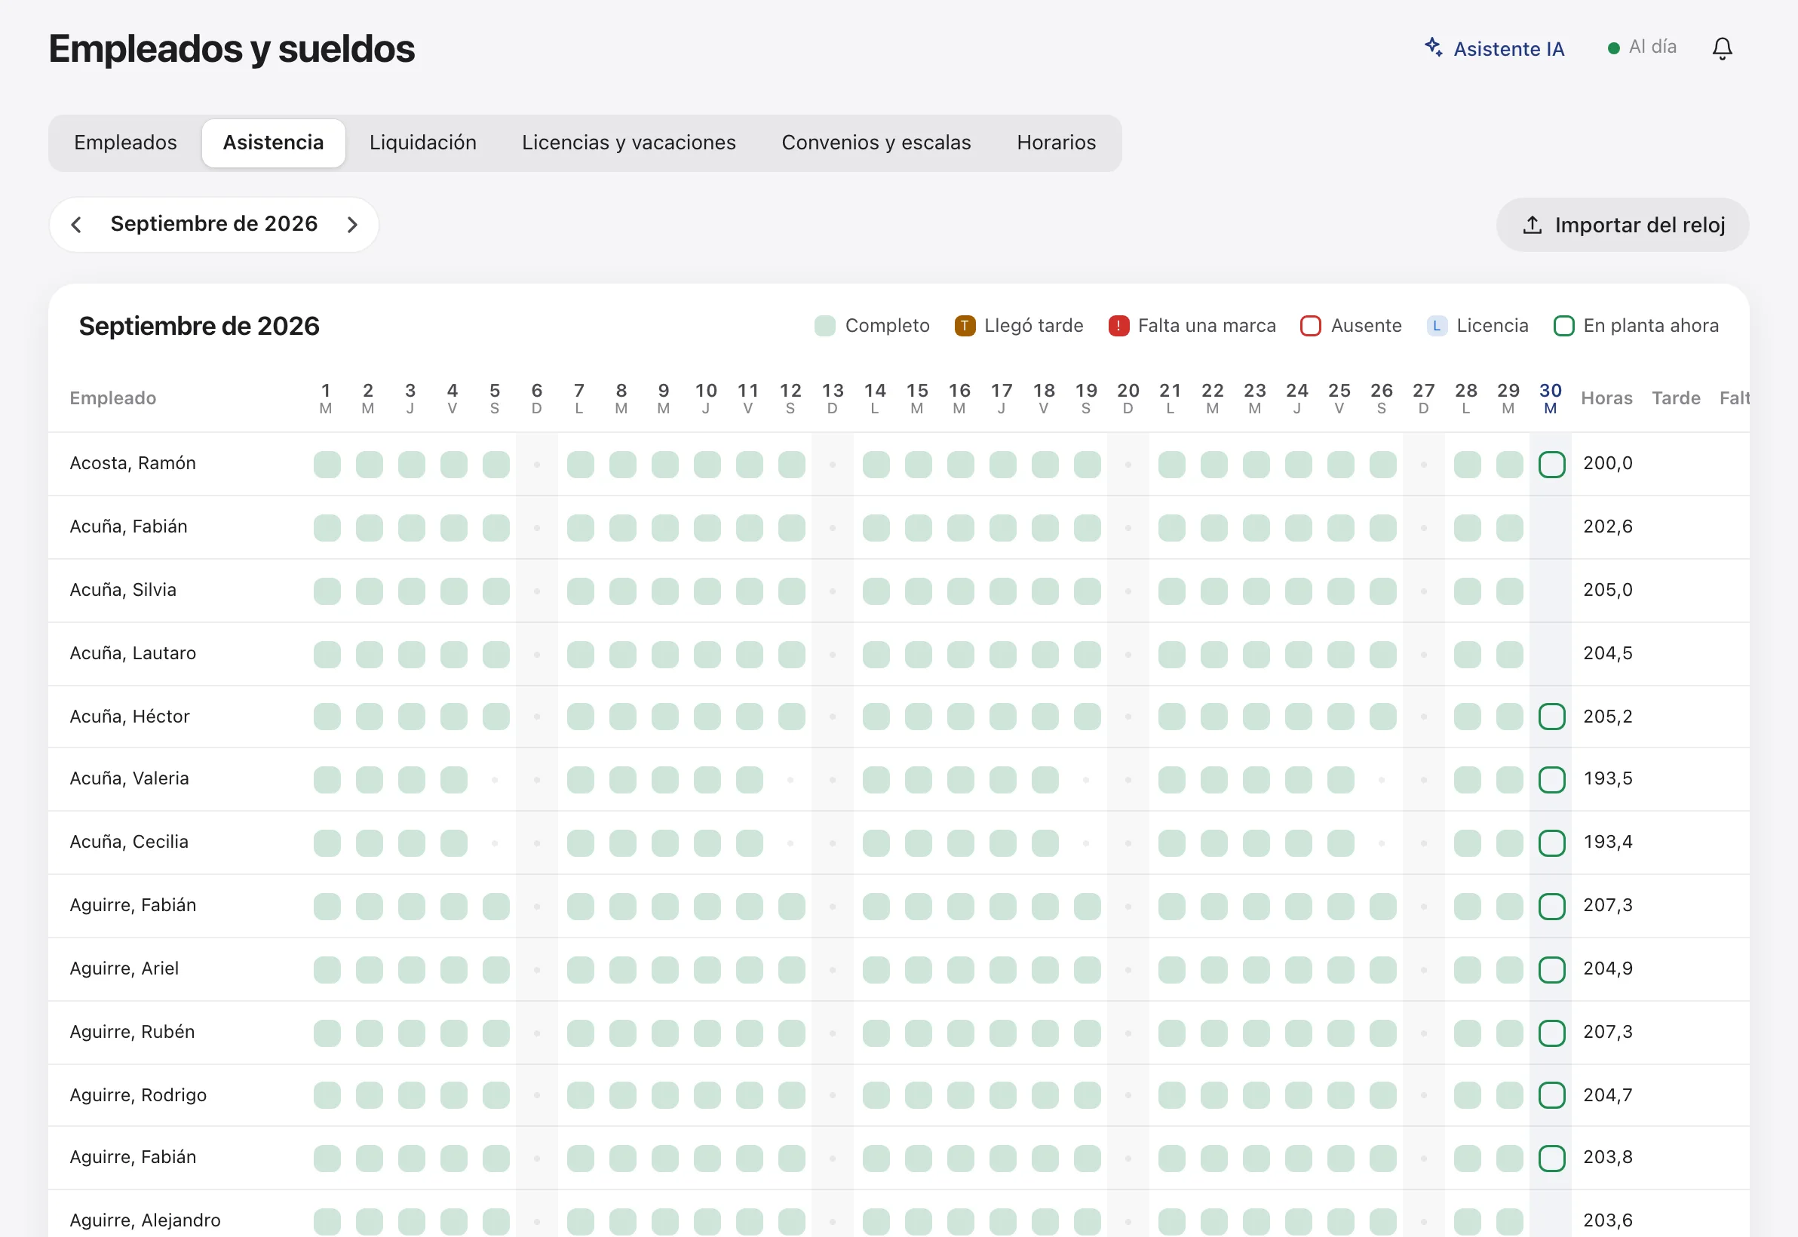Click the Licencia legend icon
The width and height of the screenshot is (1798, 1237).
pyautogui.click(x=1437, y=327)
